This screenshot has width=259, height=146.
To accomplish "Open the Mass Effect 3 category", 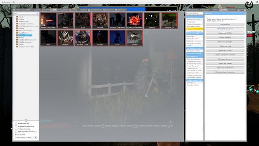I will [23, 33].
